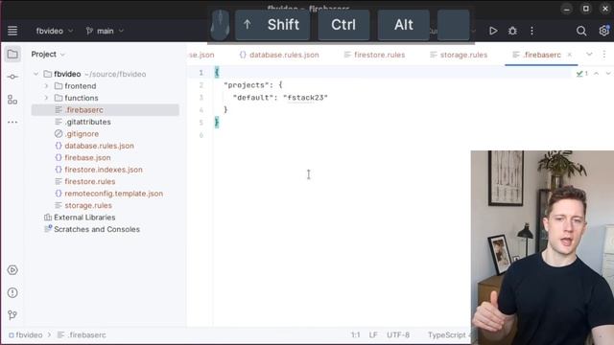Run the current configuration

point(493,31)
